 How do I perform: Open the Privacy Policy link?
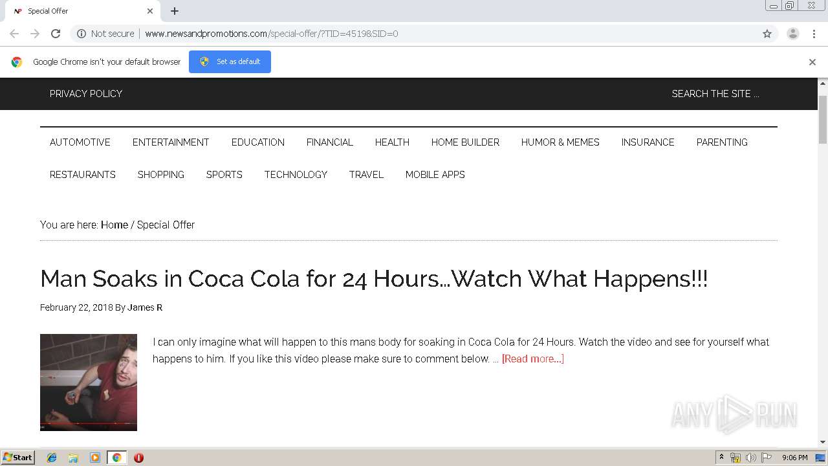point(86,94)
